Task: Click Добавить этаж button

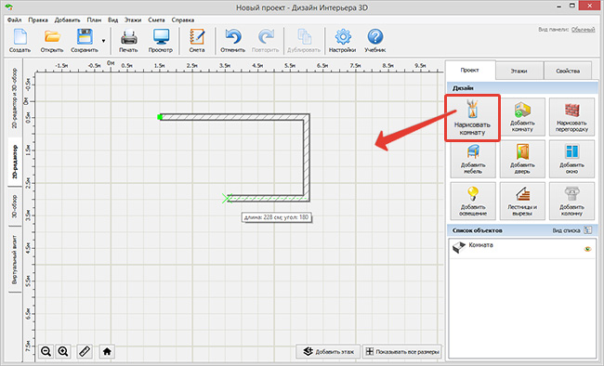Action: tap(328, 351)
